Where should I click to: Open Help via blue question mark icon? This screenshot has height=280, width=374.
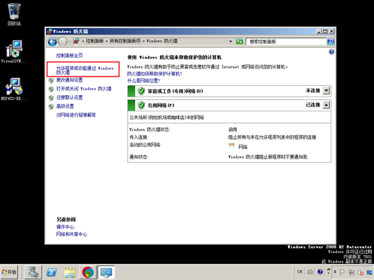(x=331, y=52)
